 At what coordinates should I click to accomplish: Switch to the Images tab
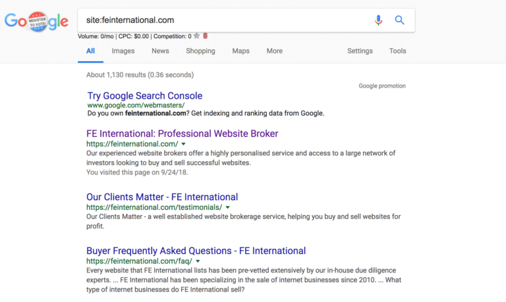click(x=123, y=51)
